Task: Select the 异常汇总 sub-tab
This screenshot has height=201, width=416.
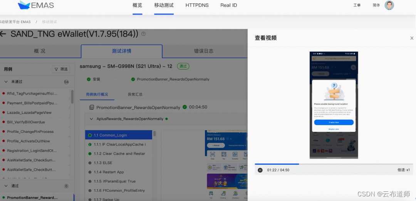Action: pos(135,94)
